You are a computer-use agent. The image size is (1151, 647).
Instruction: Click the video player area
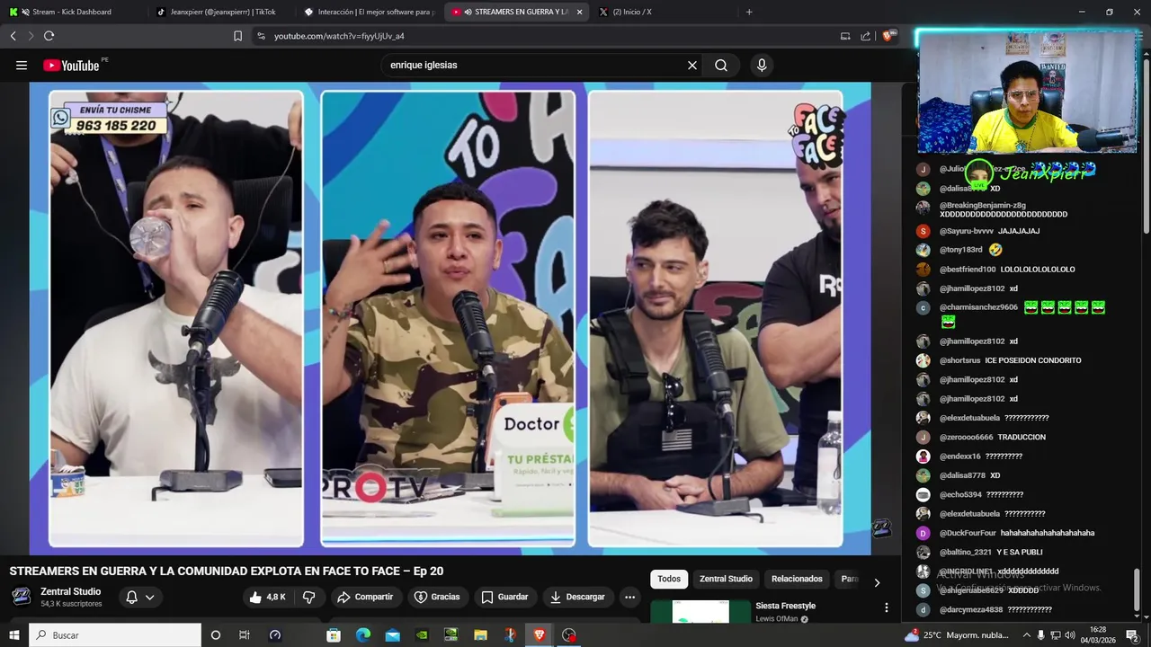[450, 318]
